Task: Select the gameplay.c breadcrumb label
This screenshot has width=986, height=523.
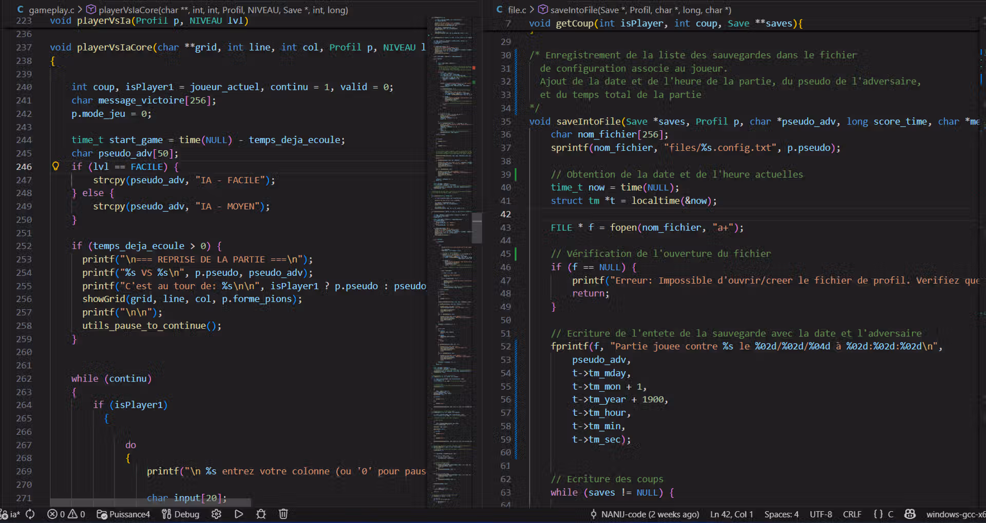Action: tap(51, 10)
